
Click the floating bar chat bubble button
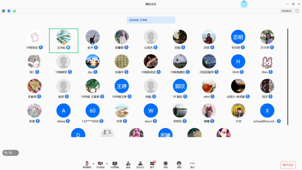click(x=11, y=153)
